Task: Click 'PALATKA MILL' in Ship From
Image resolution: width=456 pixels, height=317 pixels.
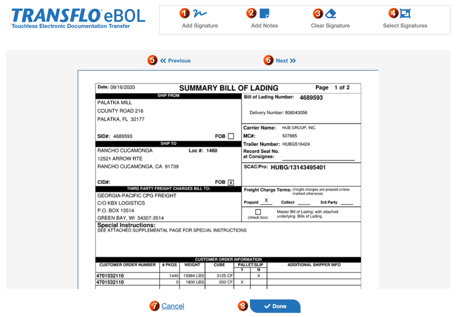Action: click(x=114, y=103)
